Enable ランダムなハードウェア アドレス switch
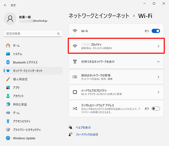 (x=156, y=109)
